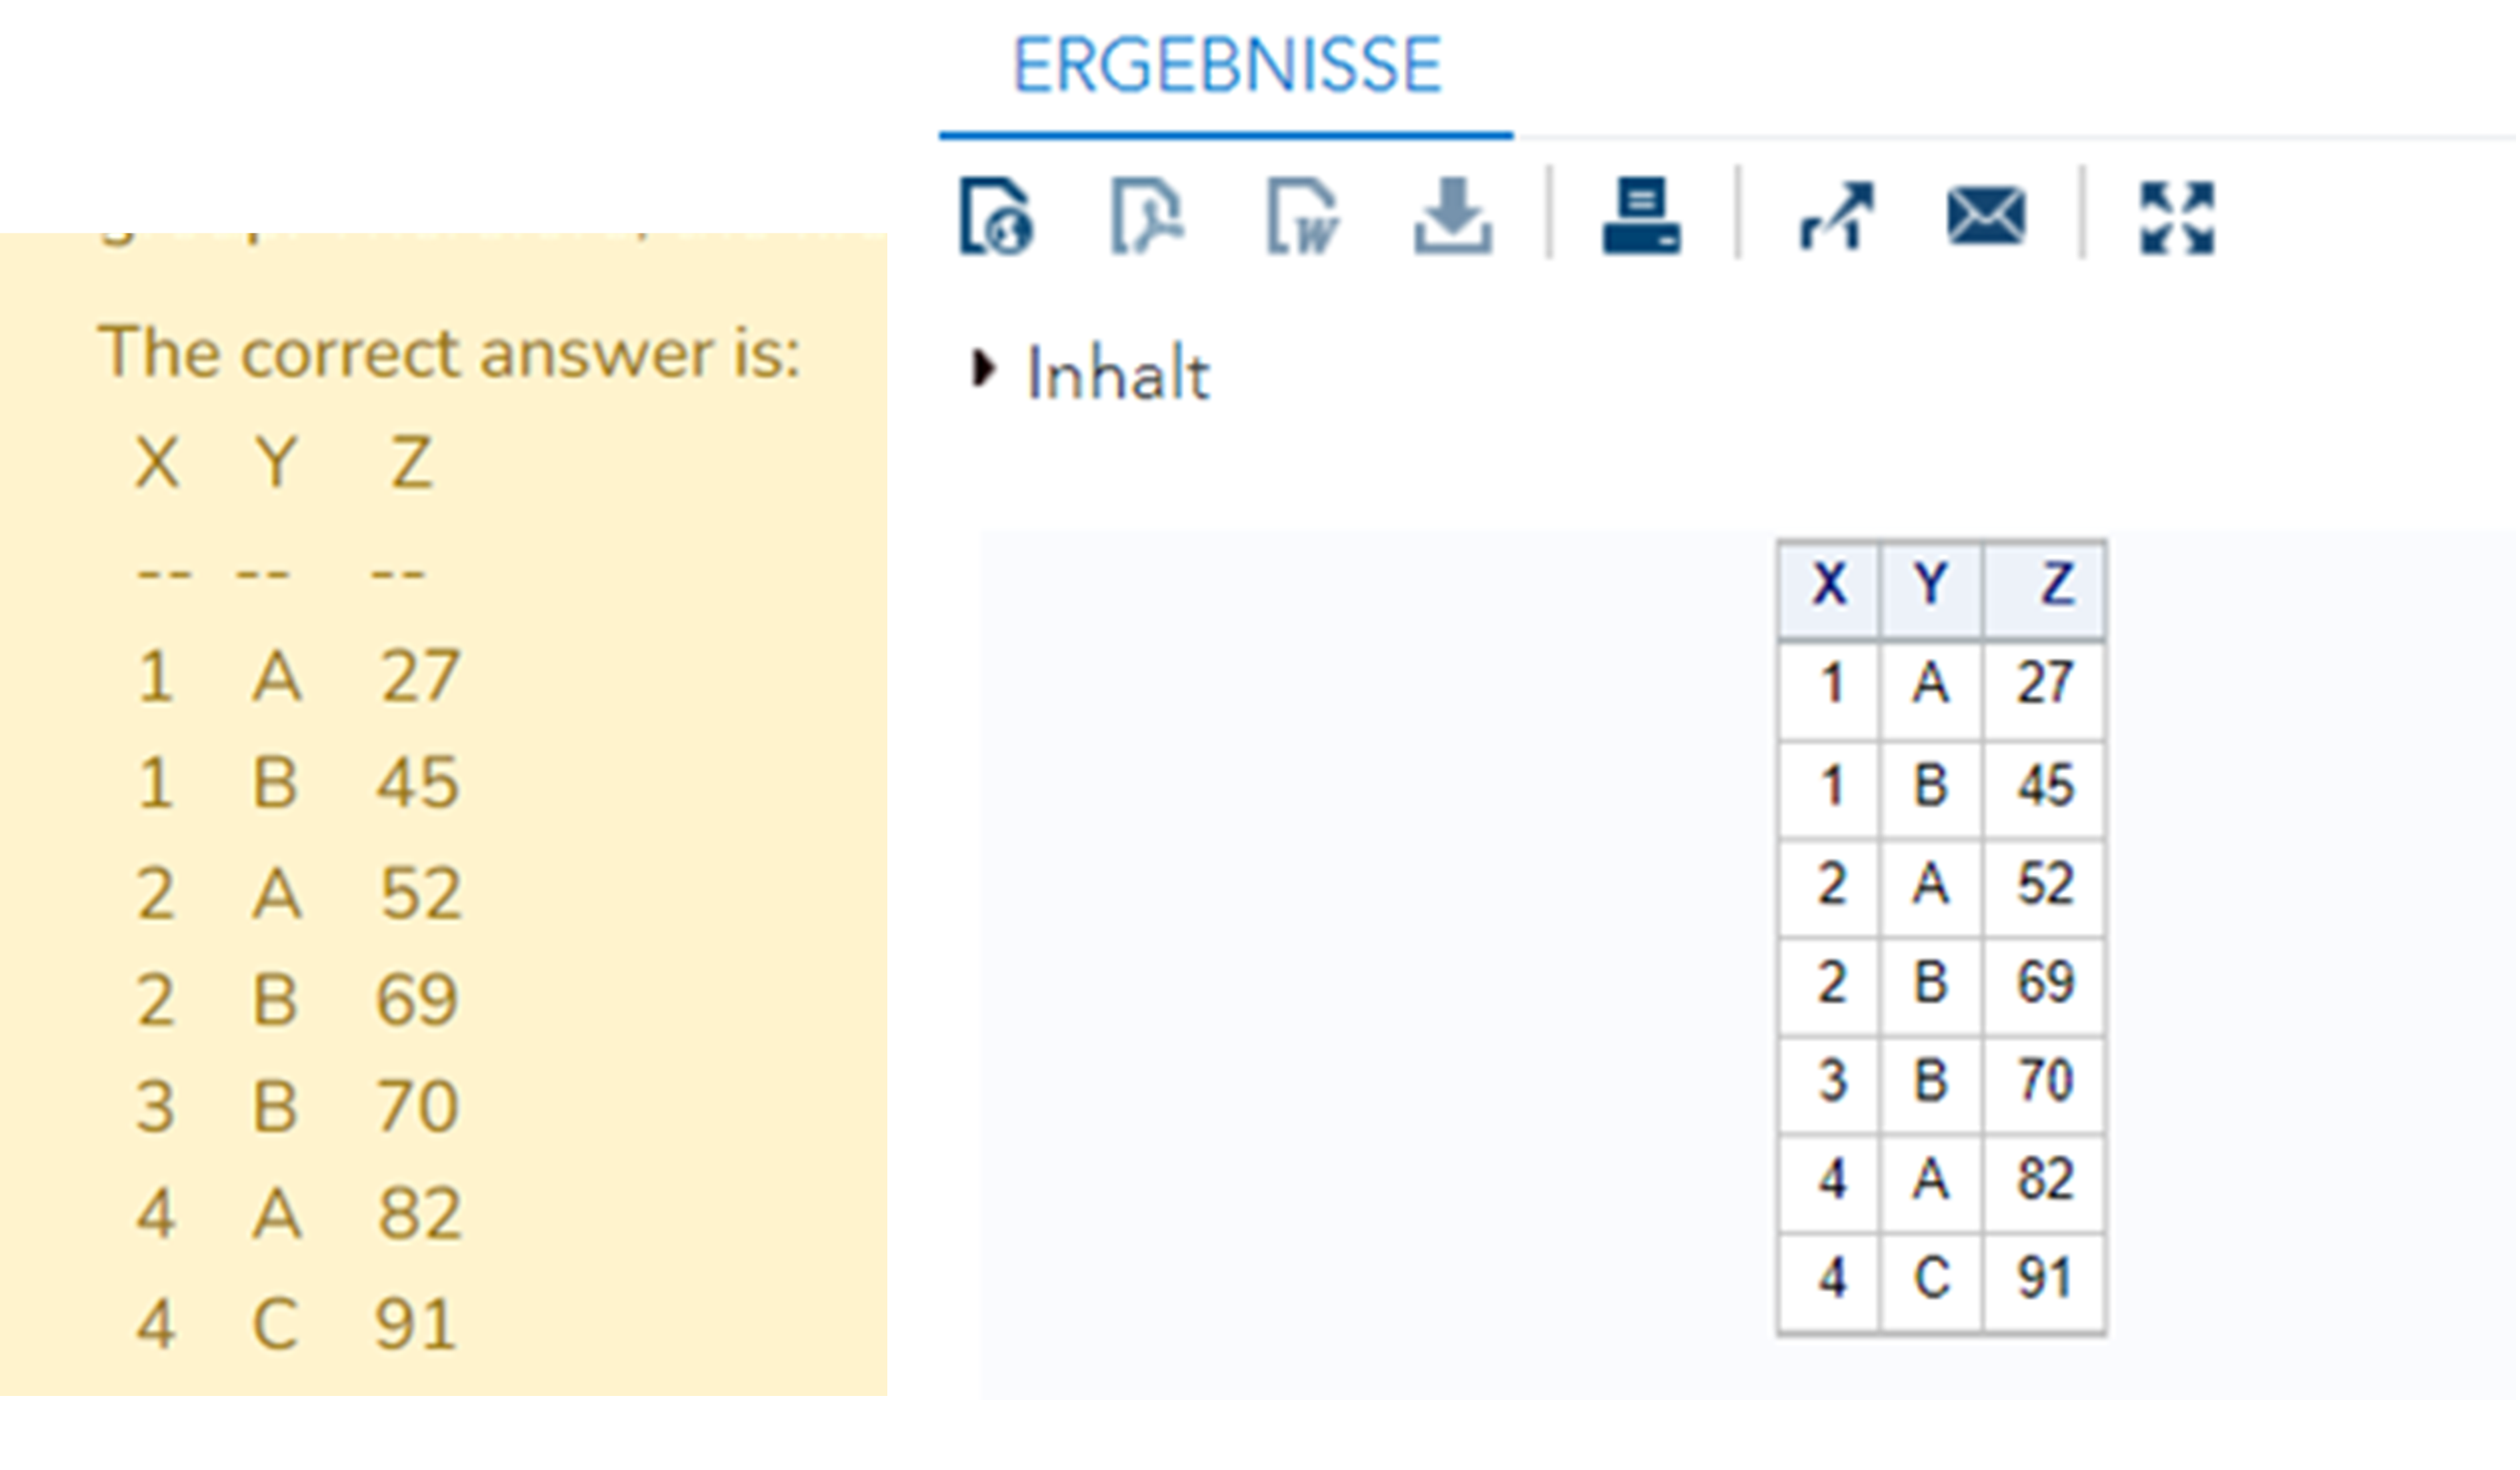Maximize the results view icon
Image resolution: width=2520 pixels, height=1470 pixels.
[2177, 216]
